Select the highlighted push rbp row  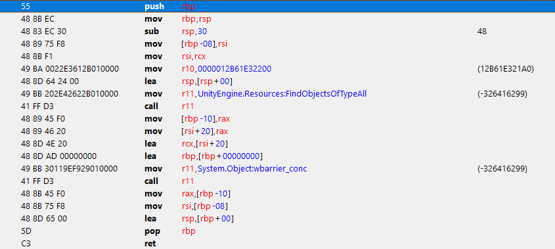coord(277,7)
